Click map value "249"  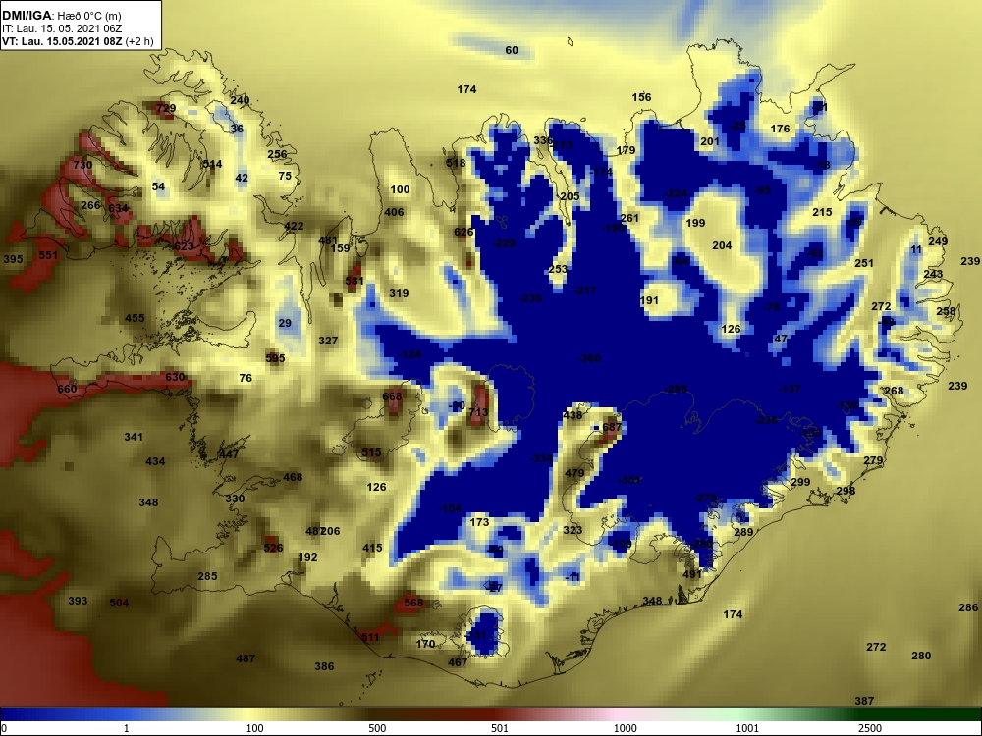938,241
